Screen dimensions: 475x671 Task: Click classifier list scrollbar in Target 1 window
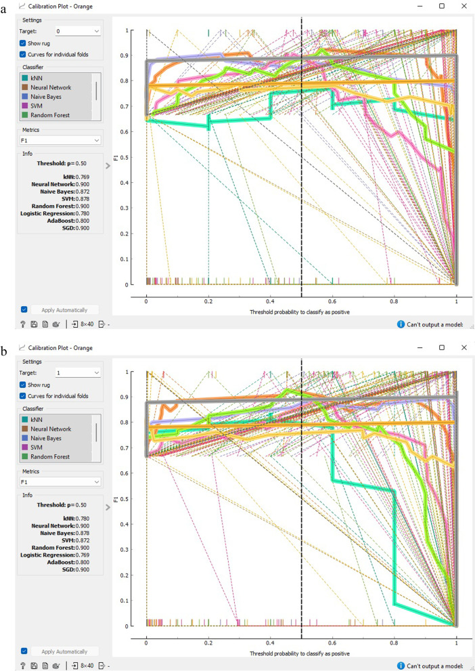pyautogui.click(x=96, y=432)
